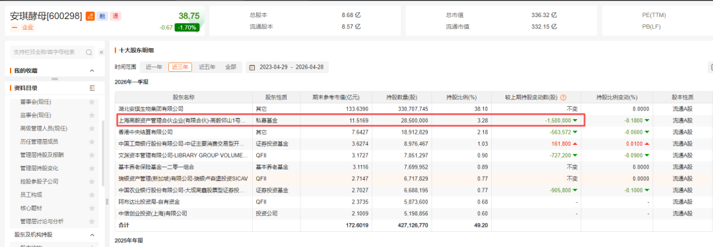This screenshot has width=713, height=247.
Task: Click the 持股比例变动(%) column header
Action: 617,97
